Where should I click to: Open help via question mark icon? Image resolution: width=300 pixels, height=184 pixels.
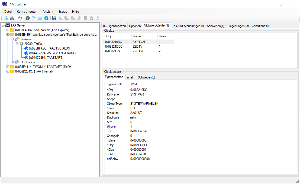pos(28,18)
